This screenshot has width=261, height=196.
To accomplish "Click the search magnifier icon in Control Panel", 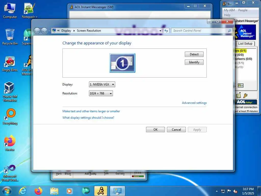I will tap(229, 31).
